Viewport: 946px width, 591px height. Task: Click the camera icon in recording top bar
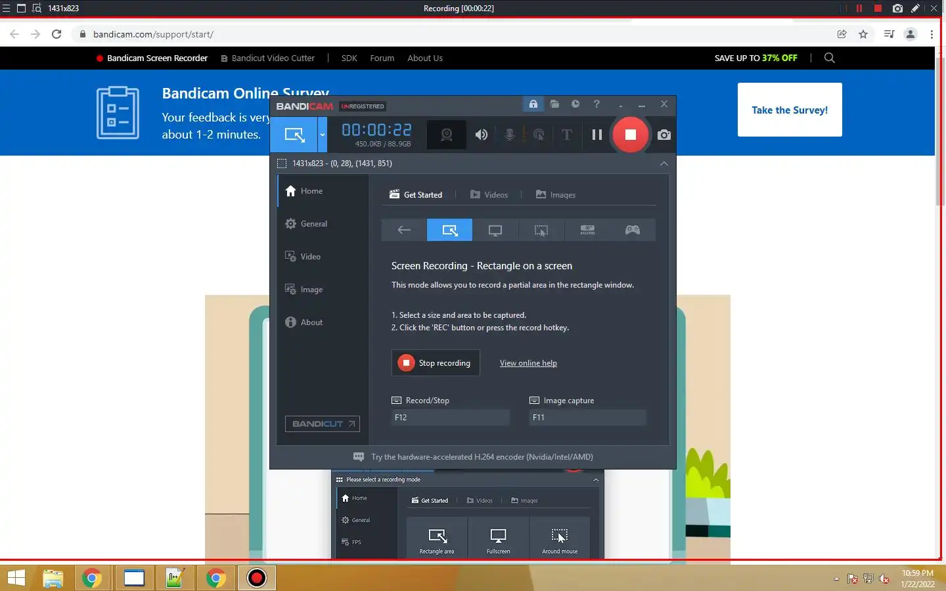point(897,9)
